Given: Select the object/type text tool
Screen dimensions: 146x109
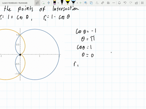Looking at the screenshot, I should pos(37,3).
